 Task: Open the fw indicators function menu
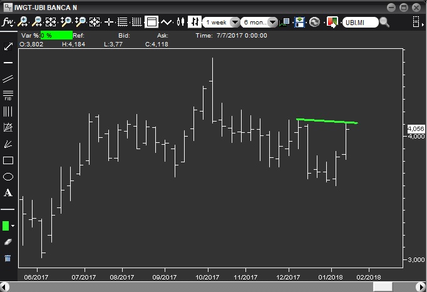[x=8, y=22]
